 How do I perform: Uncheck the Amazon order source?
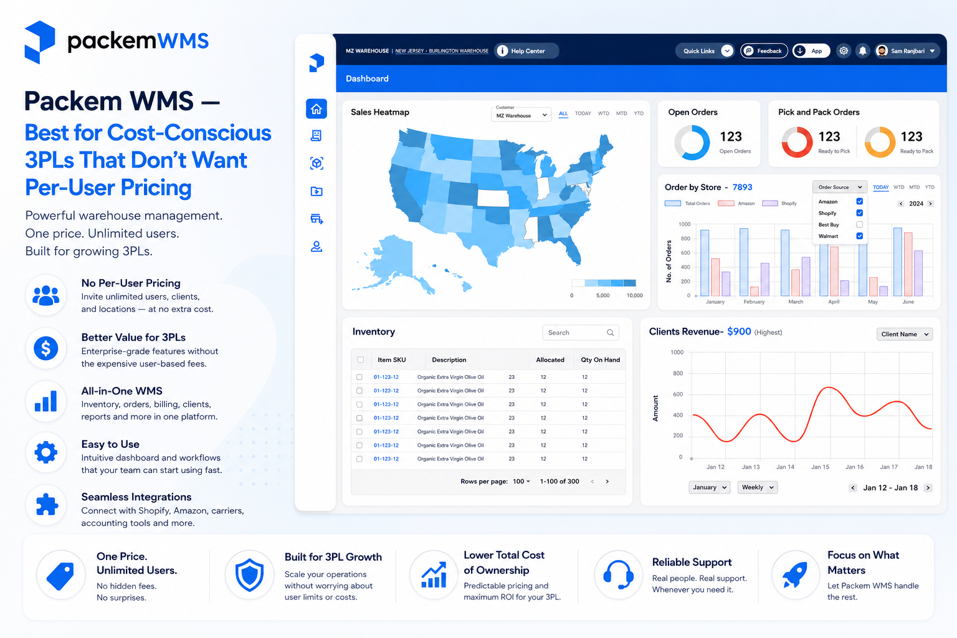click(x=860, y=202)
